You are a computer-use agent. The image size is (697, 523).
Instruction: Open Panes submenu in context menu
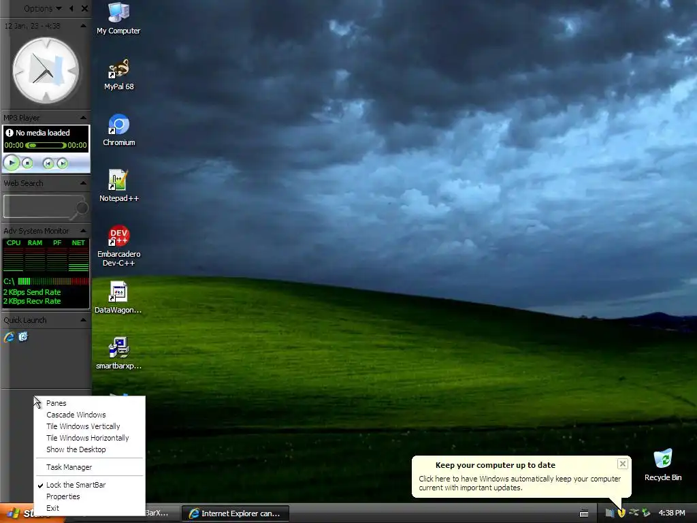89,403
